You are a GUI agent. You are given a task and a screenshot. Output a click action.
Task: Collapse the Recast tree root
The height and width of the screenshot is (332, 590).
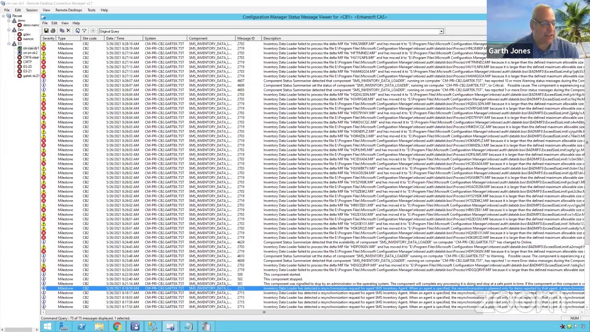click(x=3, y=16)
